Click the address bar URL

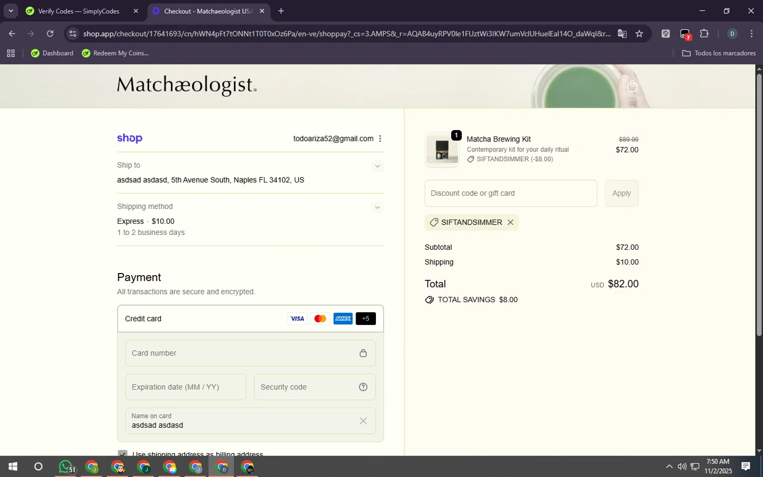(347, 34)
